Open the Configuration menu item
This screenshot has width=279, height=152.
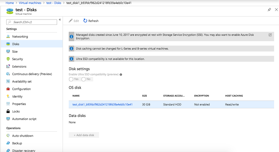21,89
